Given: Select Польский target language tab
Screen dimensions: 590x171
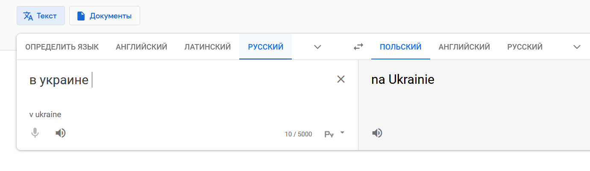Looking at the screenshot, I should 401,47.
